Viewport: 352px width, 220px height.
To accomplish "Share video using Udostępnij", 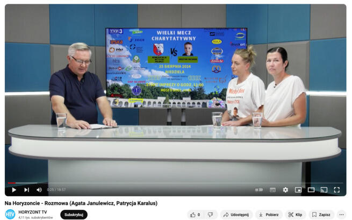I will coord(236,215).
